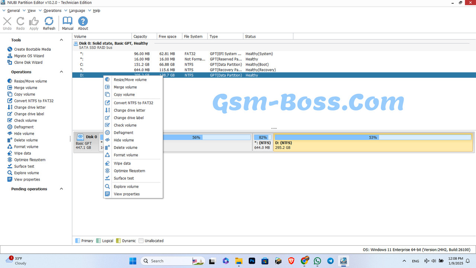
Task: Select Delete volume in the sidebar
Action: tap(22, 140)
